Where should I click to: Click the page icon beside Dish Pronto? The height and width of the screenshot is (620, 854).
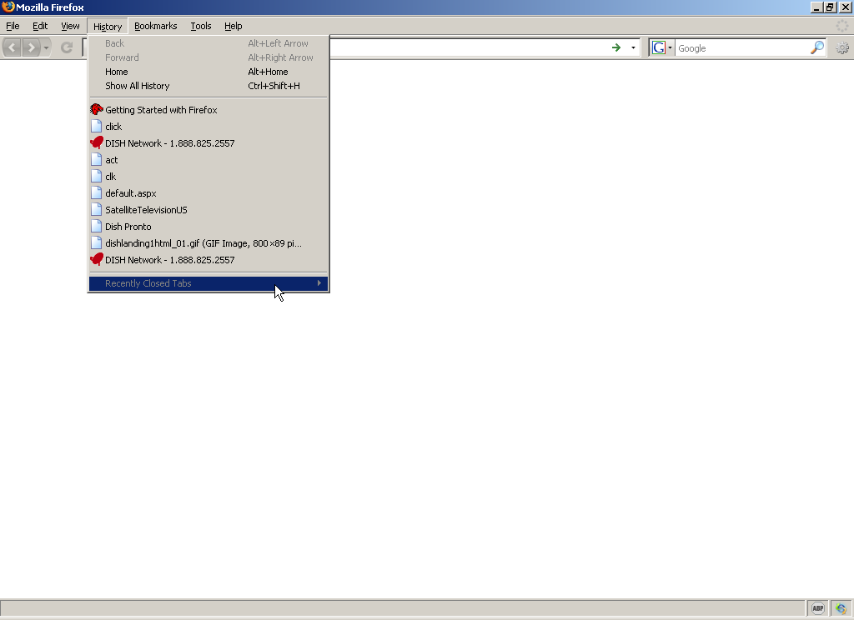(x=97, y=226)
